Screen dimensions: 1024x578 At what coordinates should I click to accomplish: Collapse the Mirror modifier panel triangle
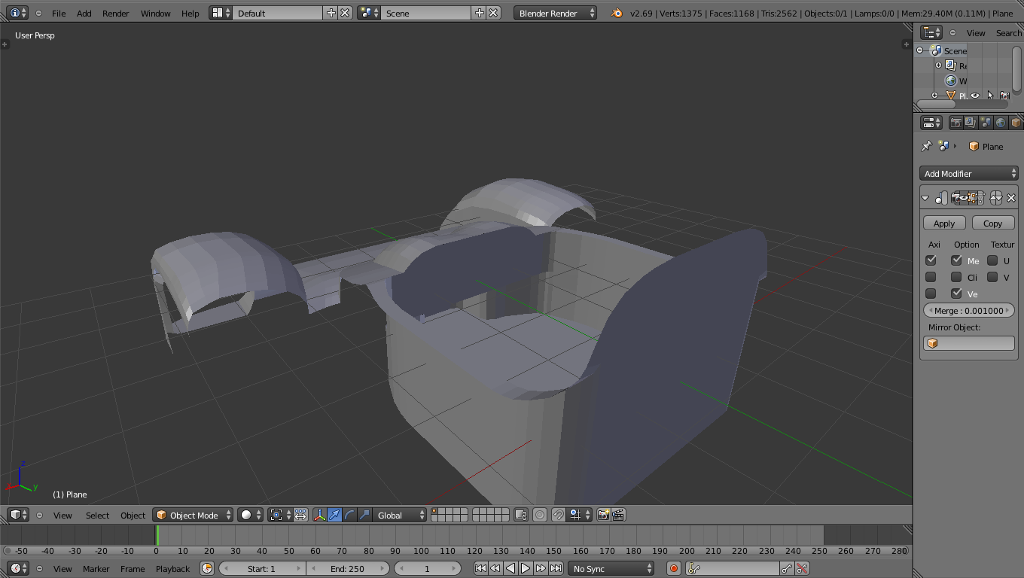(925, 198)
